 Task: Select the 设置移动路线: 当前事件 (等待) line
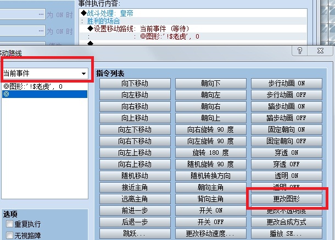click(x=193, y=29)
